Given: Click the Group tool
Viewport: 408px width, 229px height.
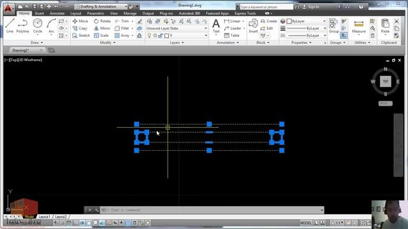Looking at the screenshot, I should 333,26.
